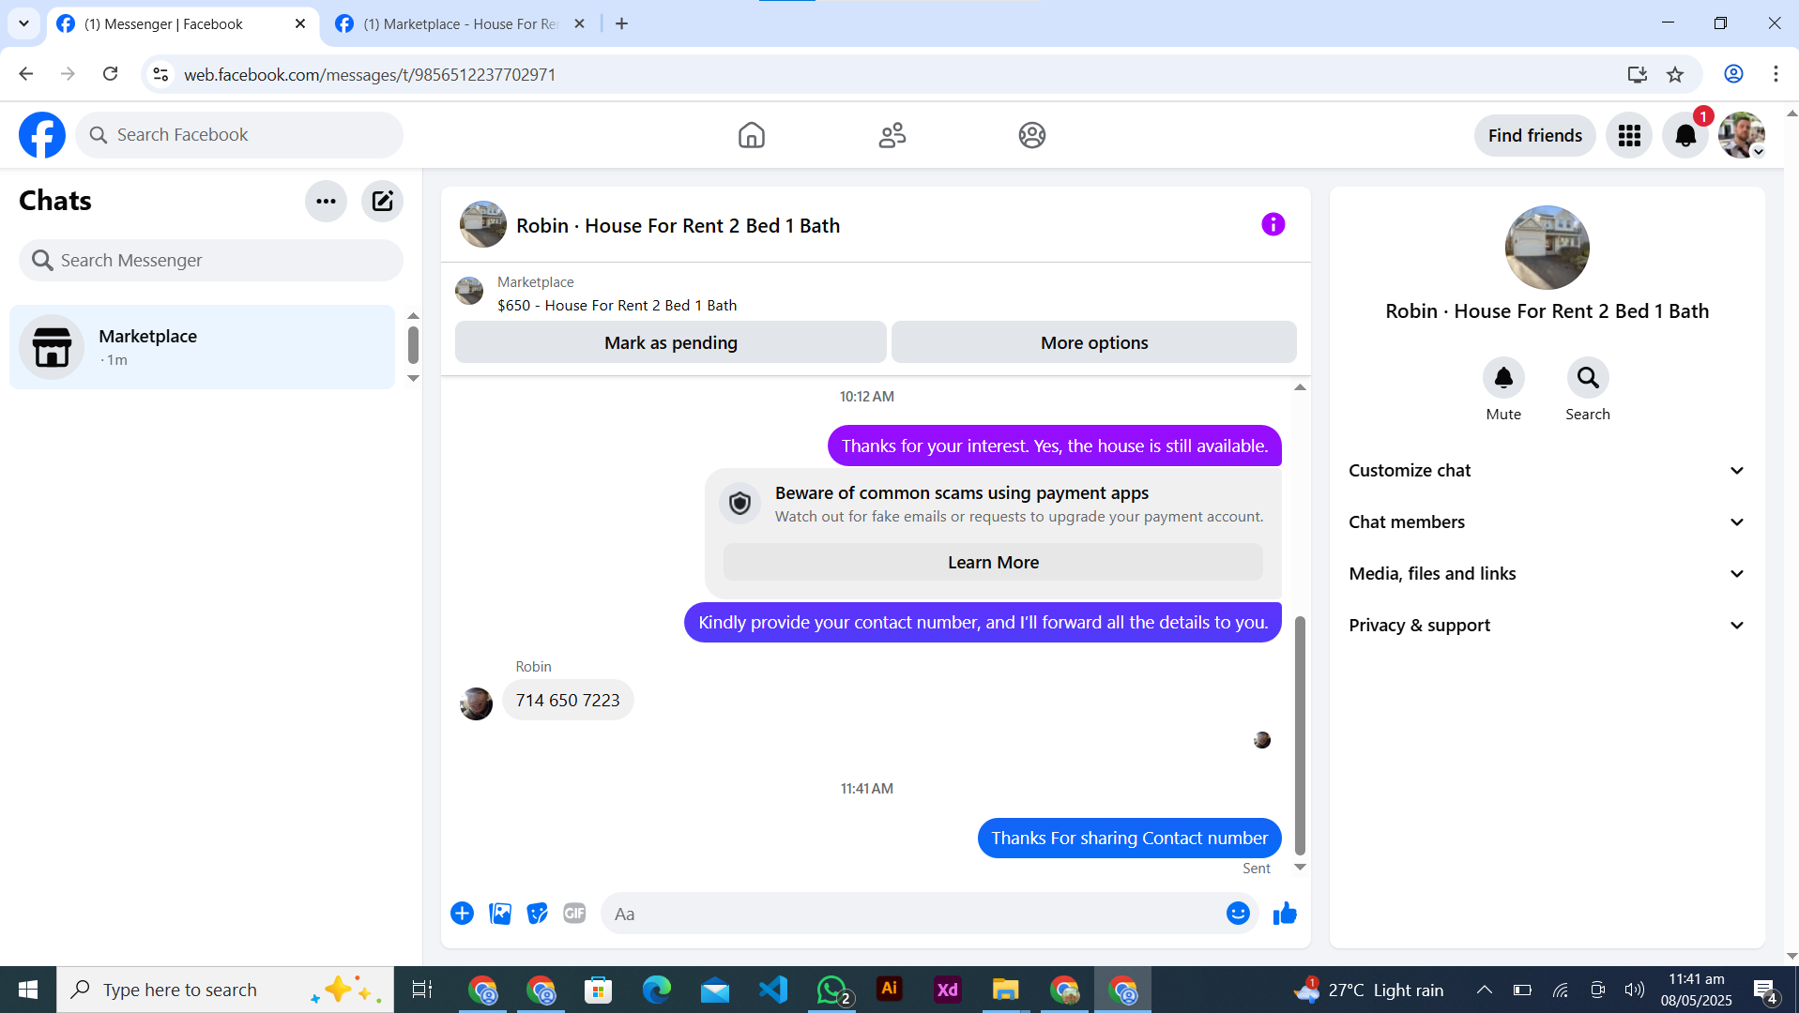Choose a GIF
Viewport: 1799px width, 1013px height.
574,914
